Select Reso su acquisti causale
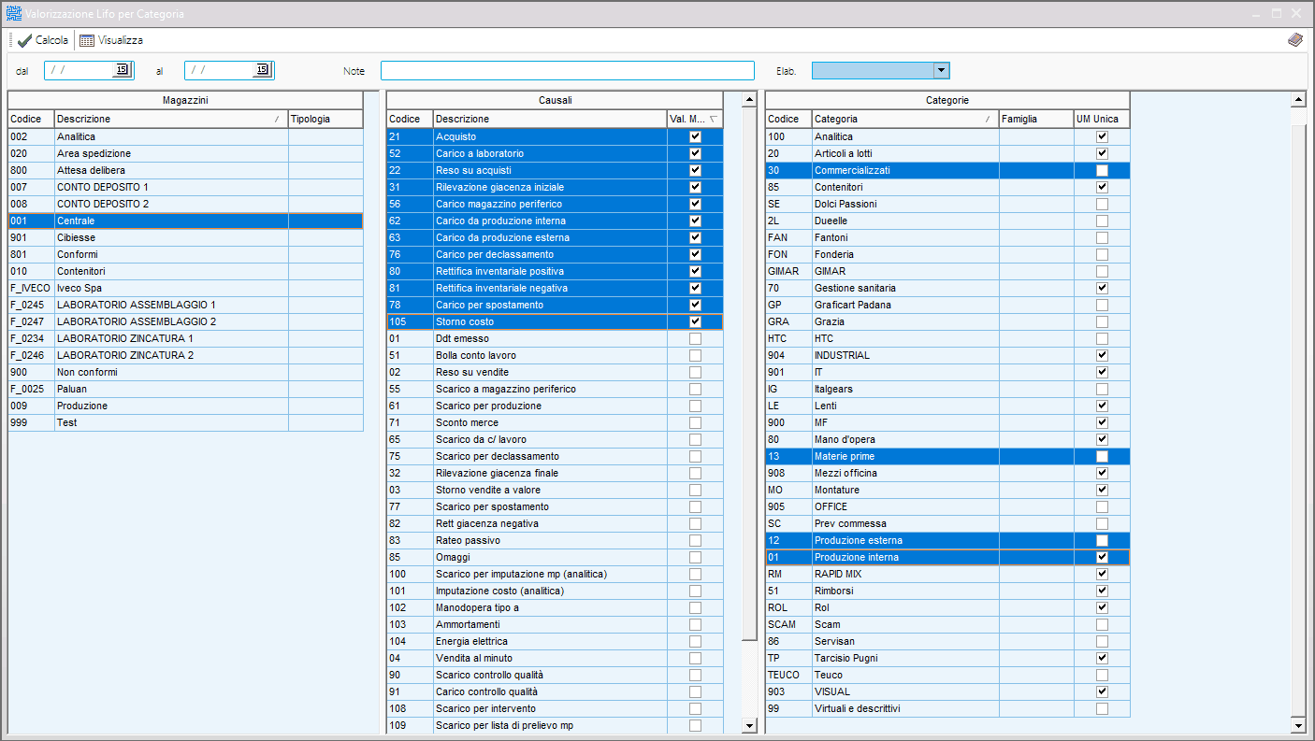Image resolution: width=1315 pixels, height=741 pixels. 555,170
